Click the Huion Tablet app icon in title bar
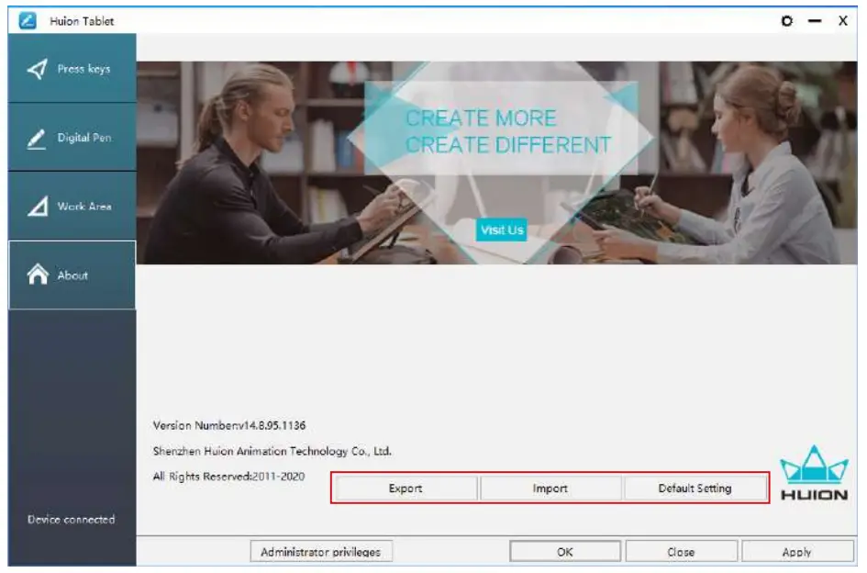867x573 pixels. click(x=28, y=21)
